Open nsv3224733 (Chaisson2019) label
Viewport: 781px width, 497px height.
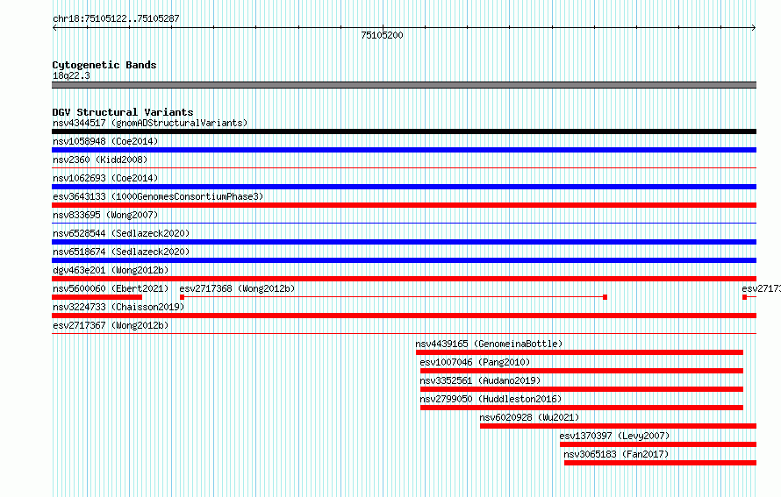118,307
